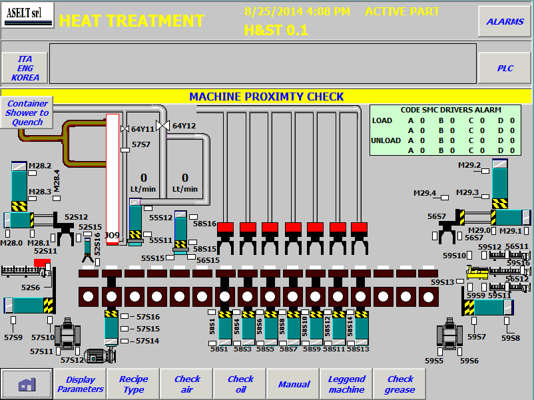Click the M28.2 sensor indicator
Image resolution: width=534 pixels, height=400 pixels.
coord(33,173)
